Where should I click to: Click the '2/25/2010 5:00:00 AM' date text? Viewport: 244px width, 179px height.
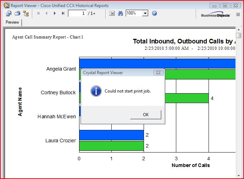[x=166, y=48]
